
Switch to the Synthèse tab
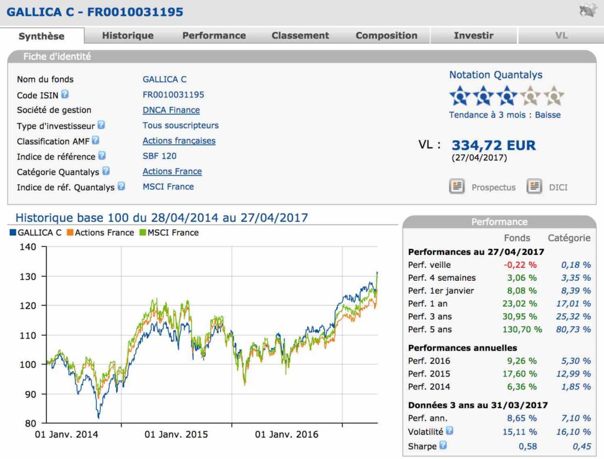(x=42, y=36)
